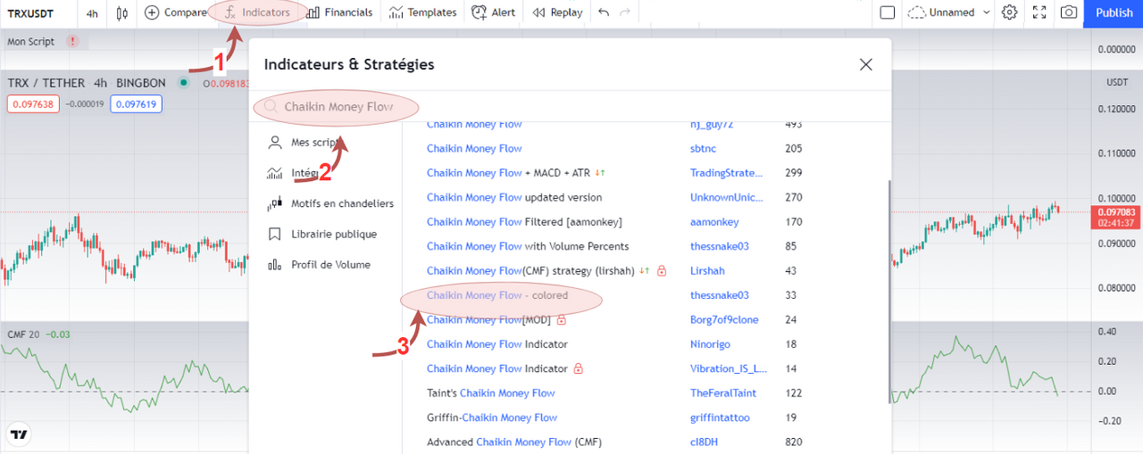Toggle fullscreen mode icon
1143x454 pixels.
pos(1039,12)
